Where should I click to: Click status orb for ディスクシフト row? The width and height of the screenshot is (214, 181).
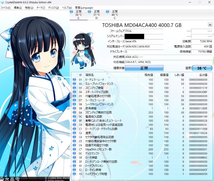pos(74,153)
